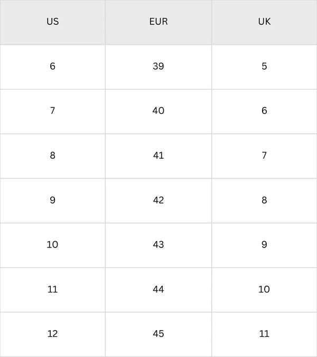The width and height of the screenshot is (317, 357).
Task: Click the UK column header
Action: (264, 22)
